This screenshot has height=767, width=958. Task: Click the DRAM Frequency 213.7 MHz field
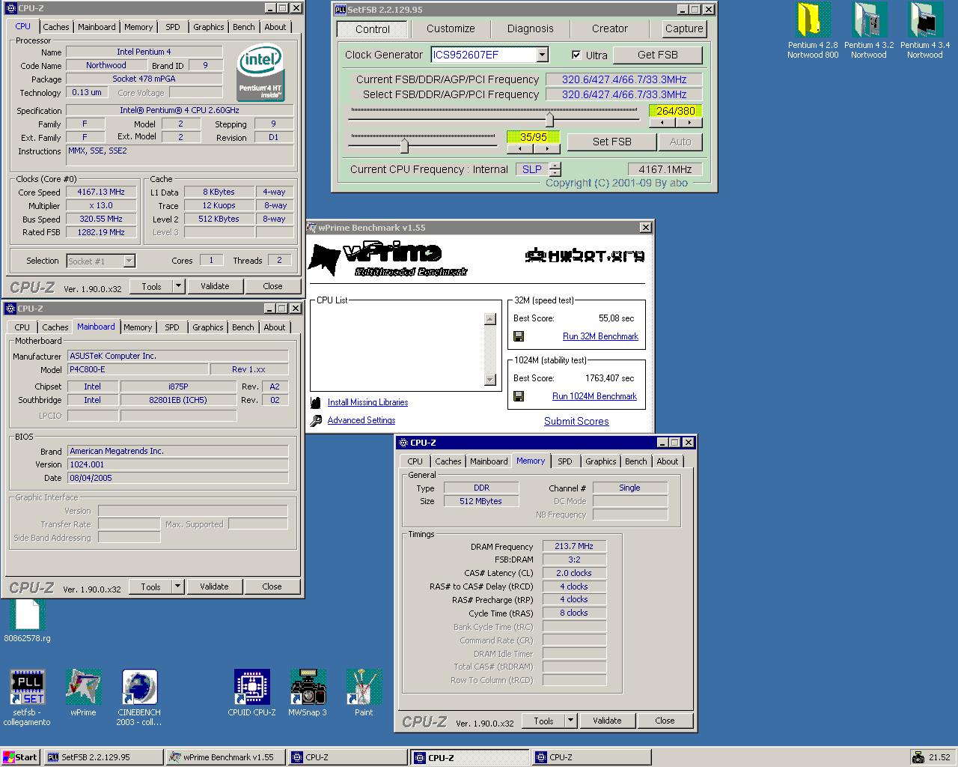(574, 546)
